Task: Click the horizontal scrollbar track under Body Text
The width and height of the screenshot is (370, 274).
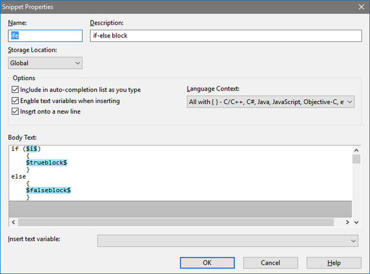Action: pos(176,222)
